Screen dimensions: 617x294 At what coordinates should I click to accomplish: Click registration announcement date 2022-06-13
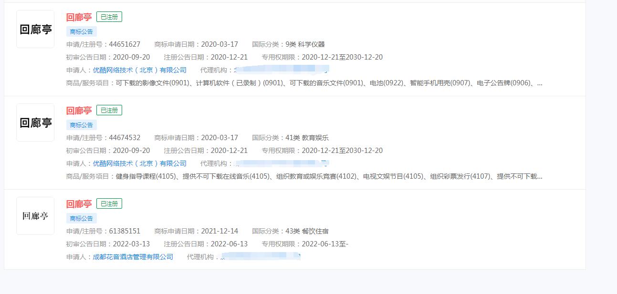click(x=229, y=244)
